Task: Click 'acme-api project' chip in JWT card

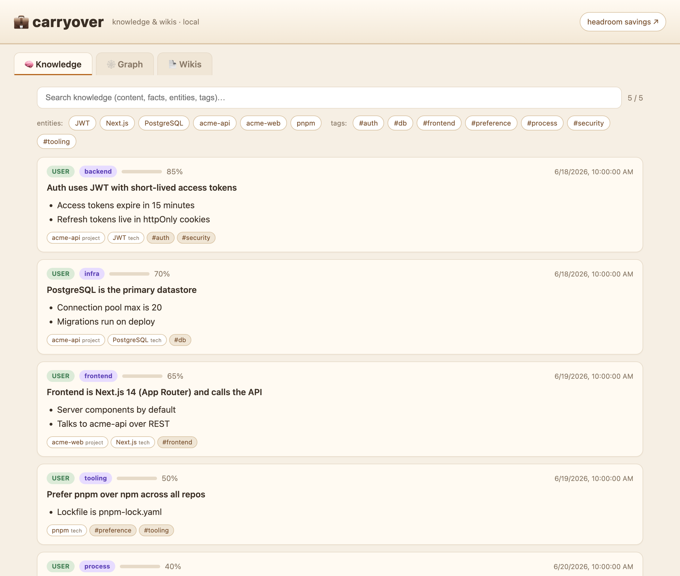Action: pos(76,238)
